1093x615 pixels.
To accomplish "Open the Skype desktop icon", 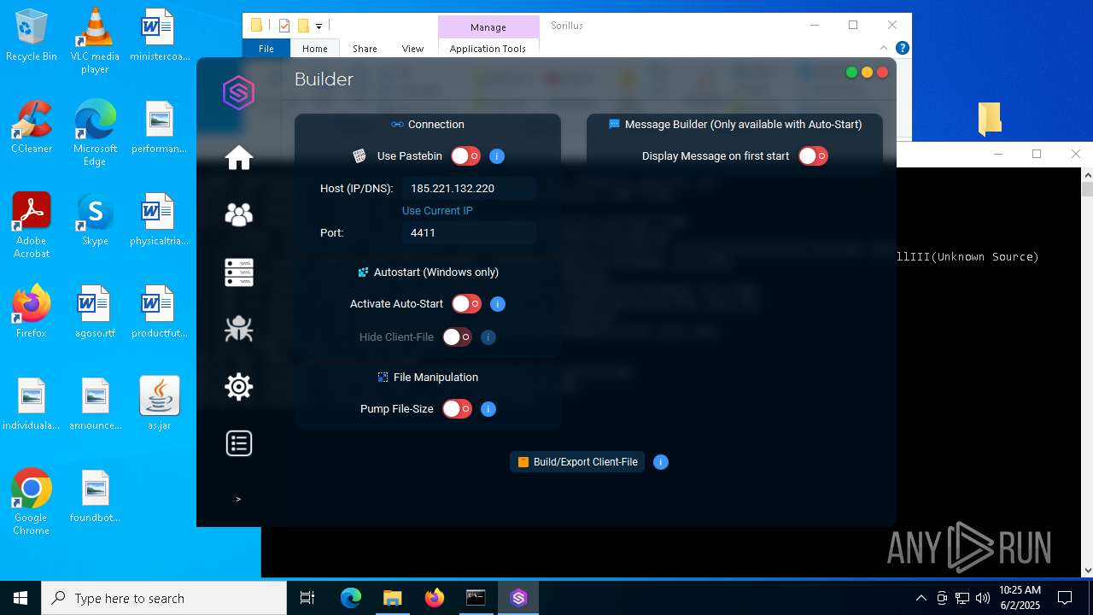I will [x=95, y=220].
